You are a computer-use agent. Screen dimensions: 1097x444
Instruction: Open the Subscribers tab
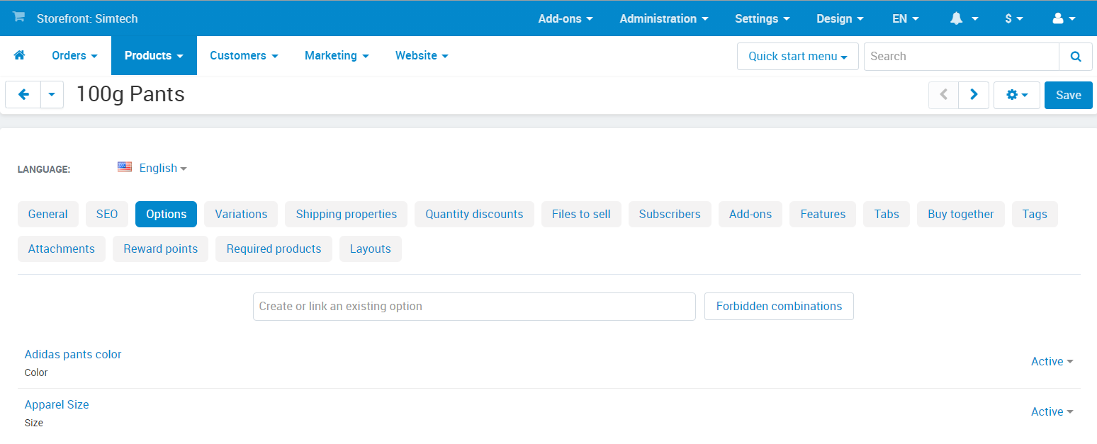pyautogui.click(x=670, y=214)
